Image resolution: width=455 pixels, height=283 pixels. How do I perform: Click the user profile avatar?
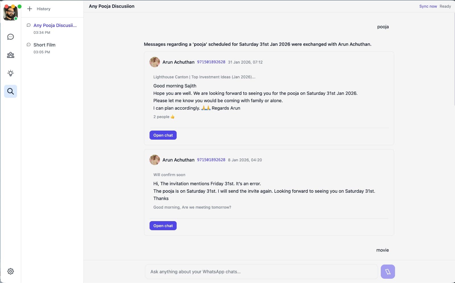(x=11, y=13)
